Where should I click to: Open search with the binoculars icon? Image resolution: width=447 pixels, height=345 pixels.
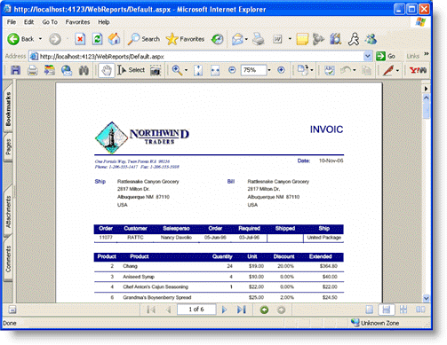coord(84,70)
